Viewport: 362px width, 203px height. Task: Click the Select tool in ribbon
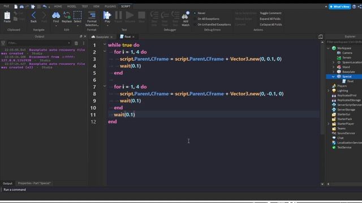[77, 15]
